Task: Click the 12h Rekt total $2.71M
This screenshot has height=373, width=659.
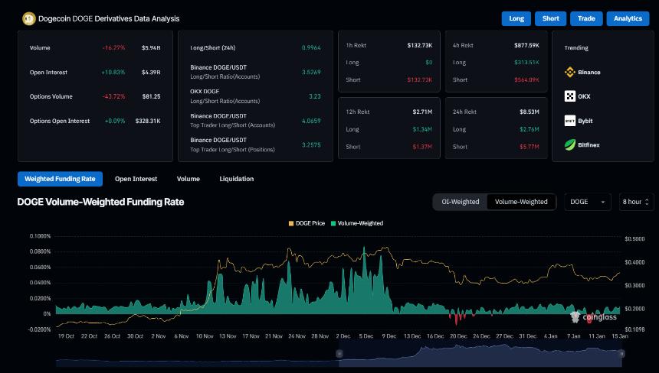Action: (422, 112)
